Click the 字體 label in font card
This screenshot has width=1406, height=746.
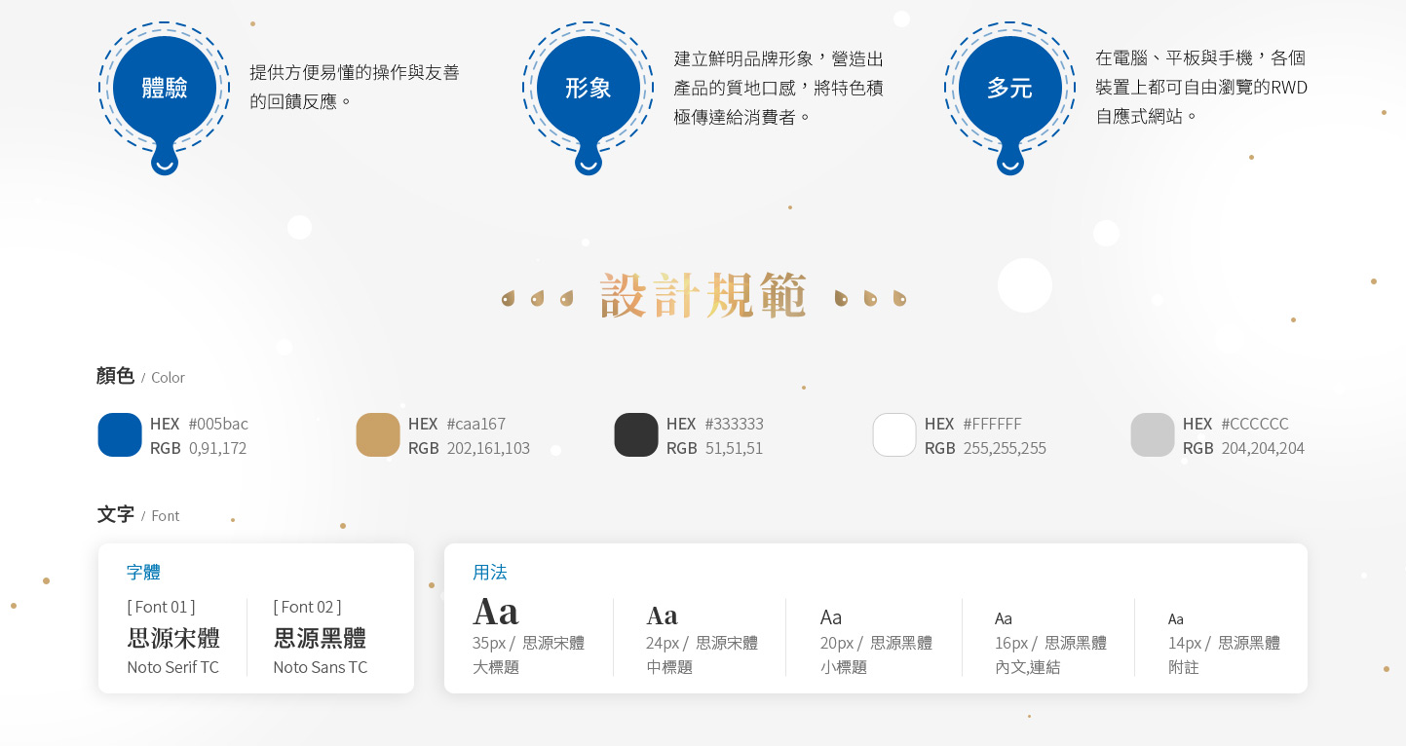(143, 573)
